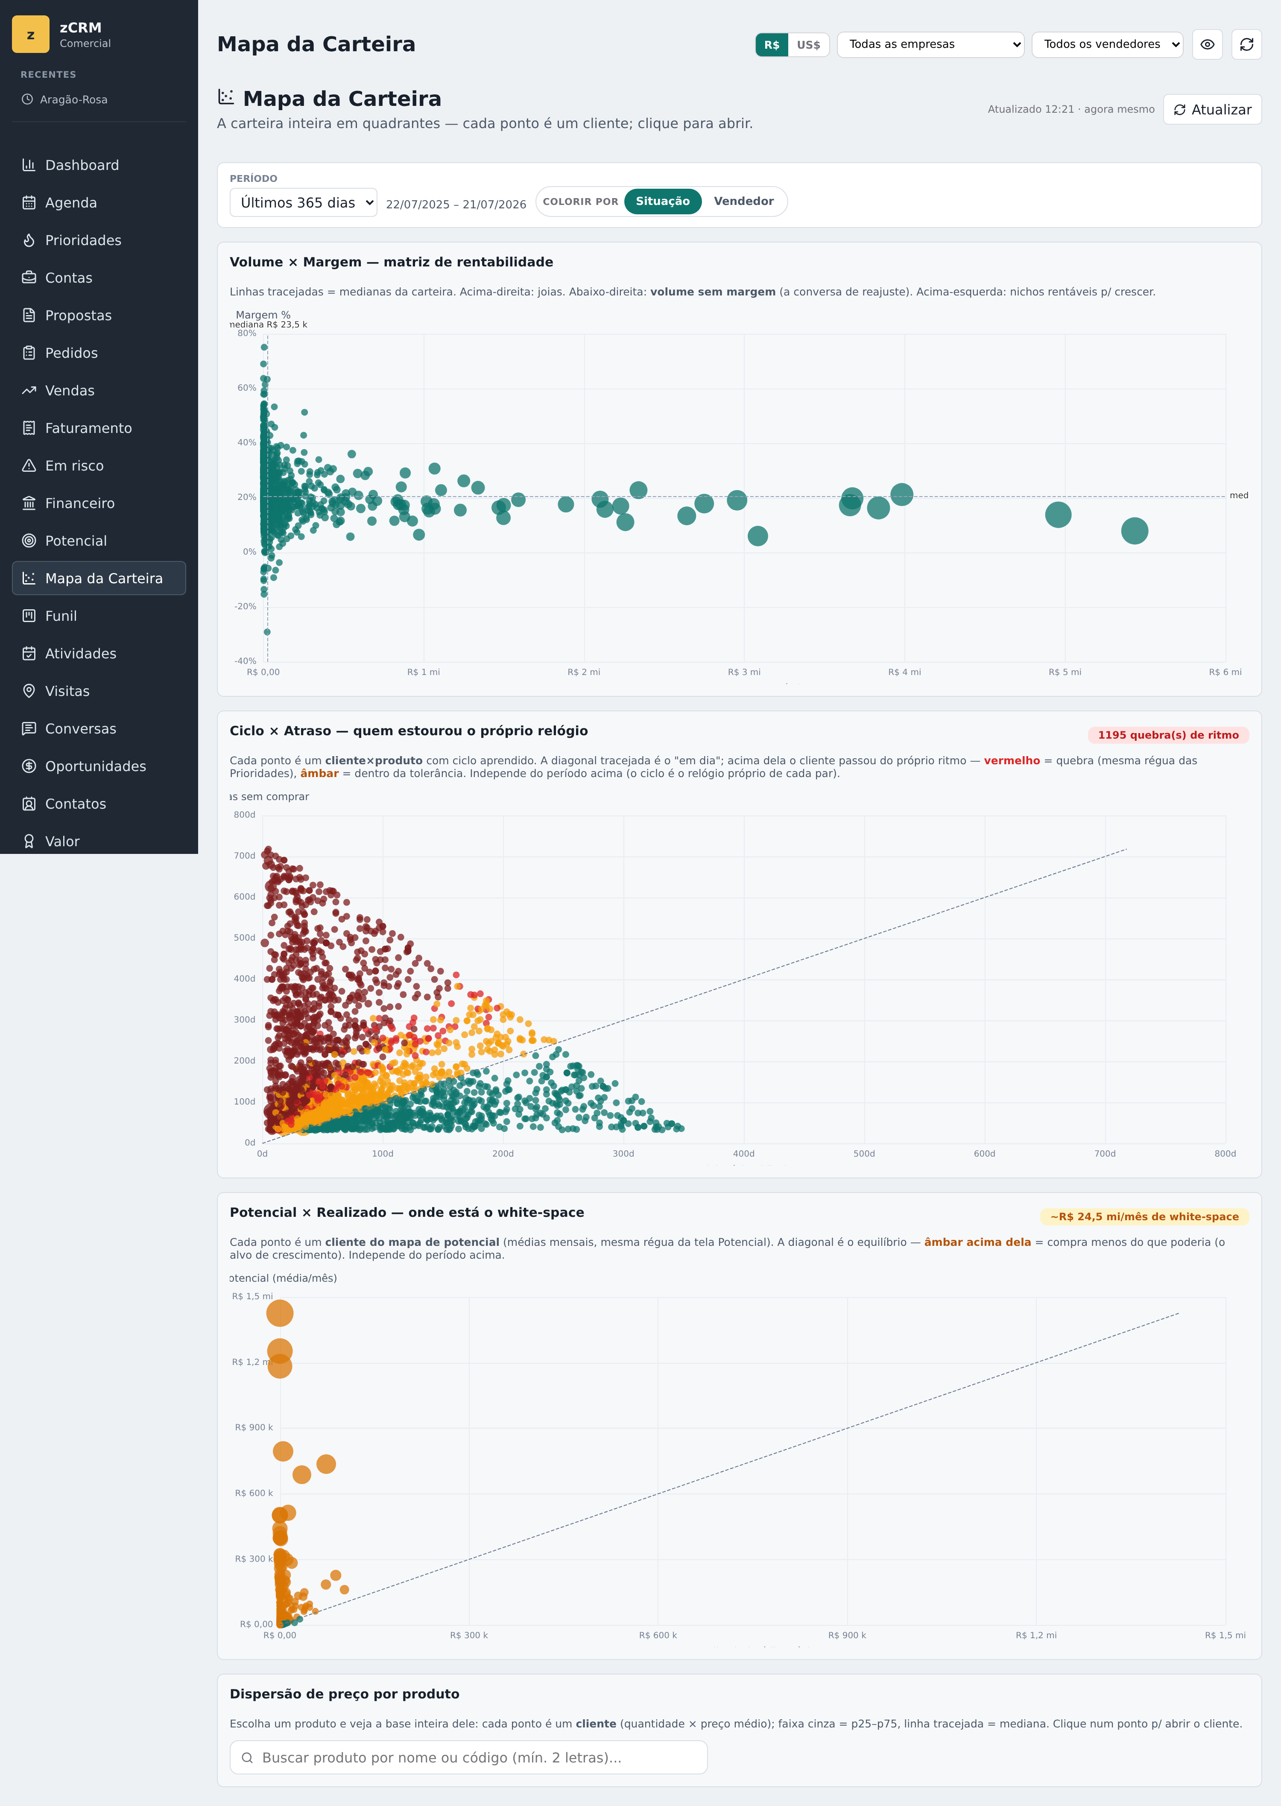Viewport: 1281px width, 1806px height.
Task: Click the product search input field
Action: click(468, 1757)
